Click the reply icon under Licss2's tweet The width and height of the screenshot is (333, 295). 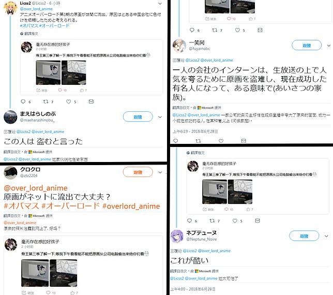pyautogui.click(x=23, y=101)
